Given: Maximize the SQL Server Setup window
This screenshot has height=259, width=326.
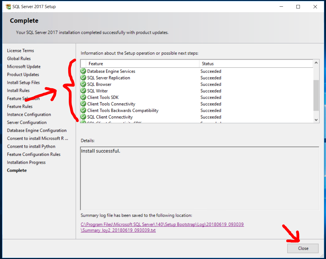Looking at the screenshot, I should tap(298, 7).
